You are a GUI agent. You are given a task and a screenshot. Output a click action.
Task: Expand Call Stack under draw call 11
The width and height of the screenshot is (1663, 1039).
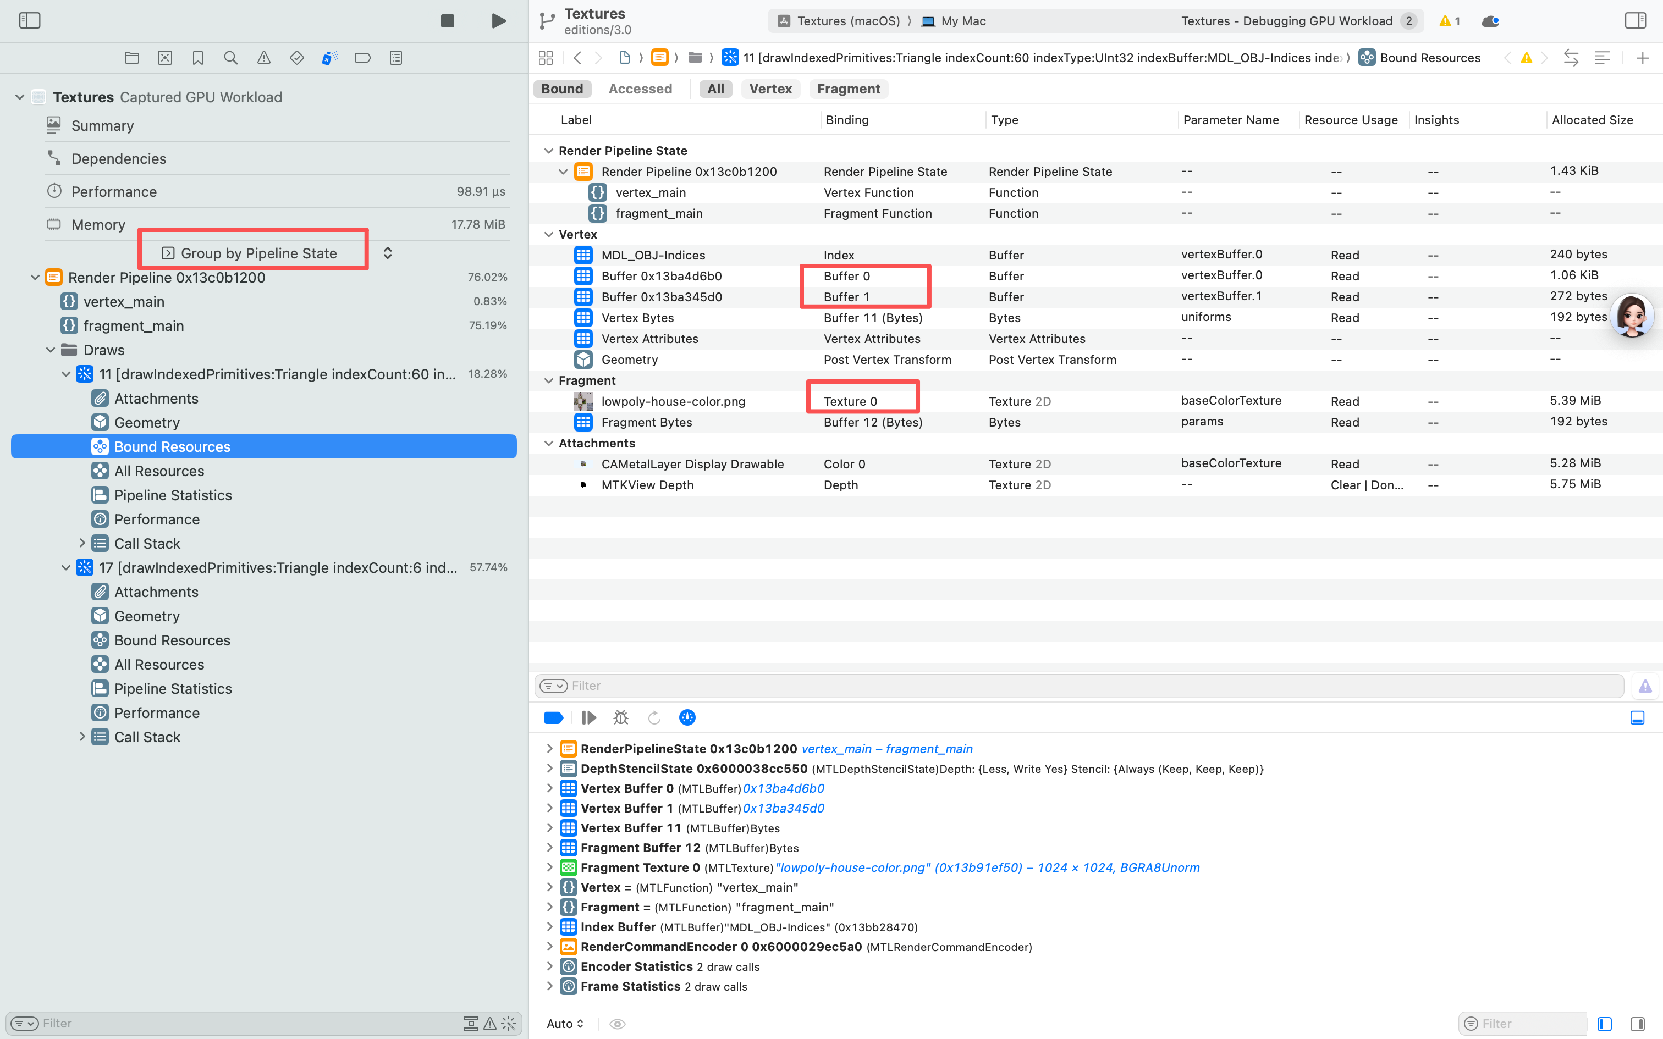coord(82,543)
